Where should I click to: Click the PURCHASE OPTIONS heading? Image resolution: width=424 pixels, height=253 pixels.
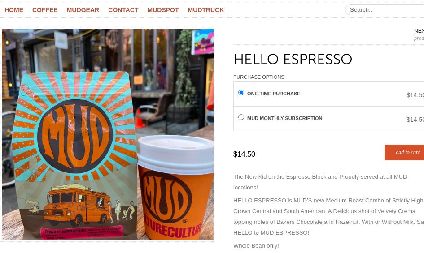tap(259, 77)
